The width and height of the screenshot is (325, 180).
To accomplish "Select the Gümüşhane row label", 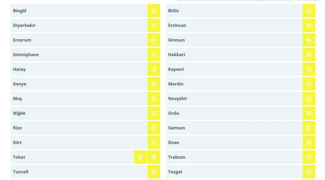I will click(26, 55).
